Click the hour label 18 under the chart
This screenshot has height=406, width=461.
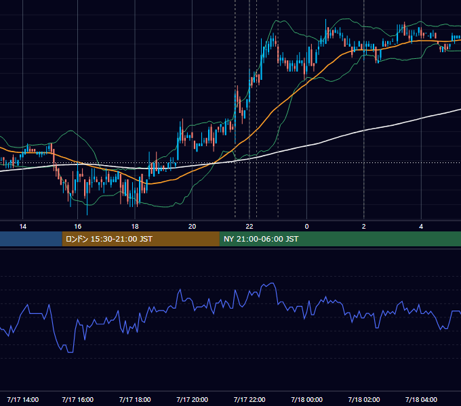135,227
